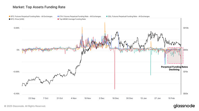Click the 16 Dec date axis label
This screenshot has width=199, height=111.
[115, 98]
